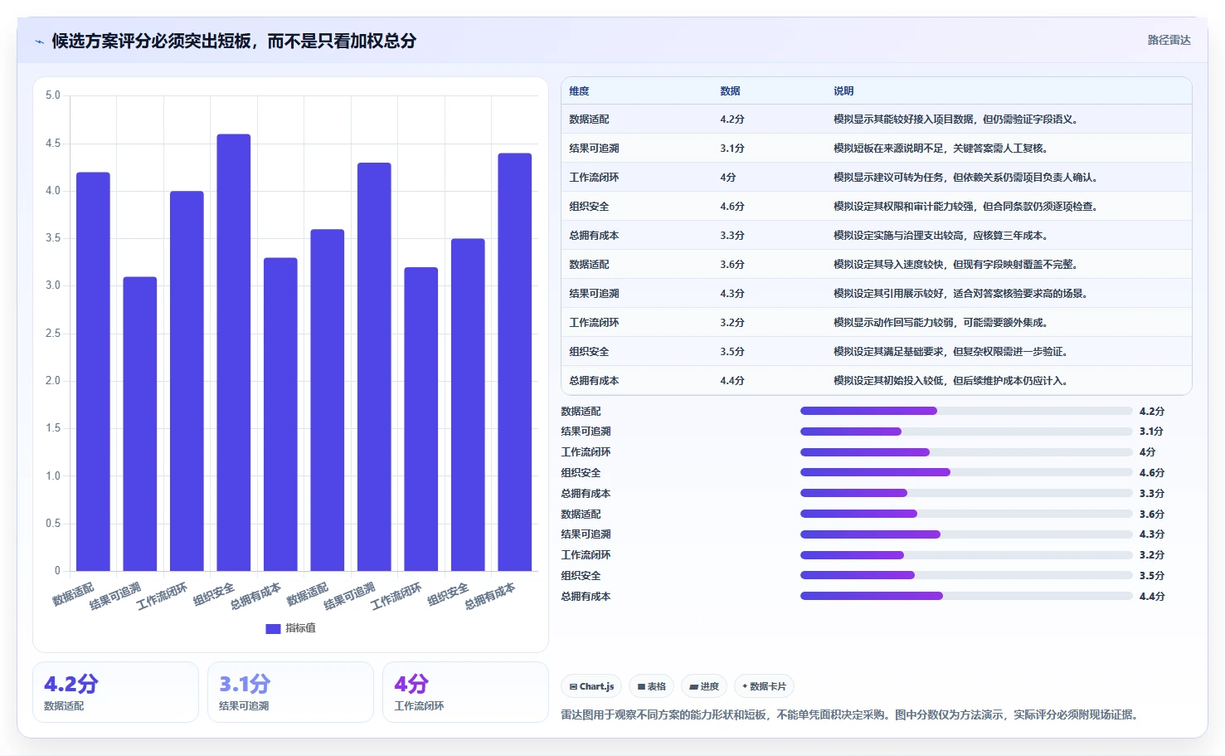This screenshot has width=1225, height=756.
Task: Click the 路径雷达 label in the header
Action: (x=1169, y=40)
